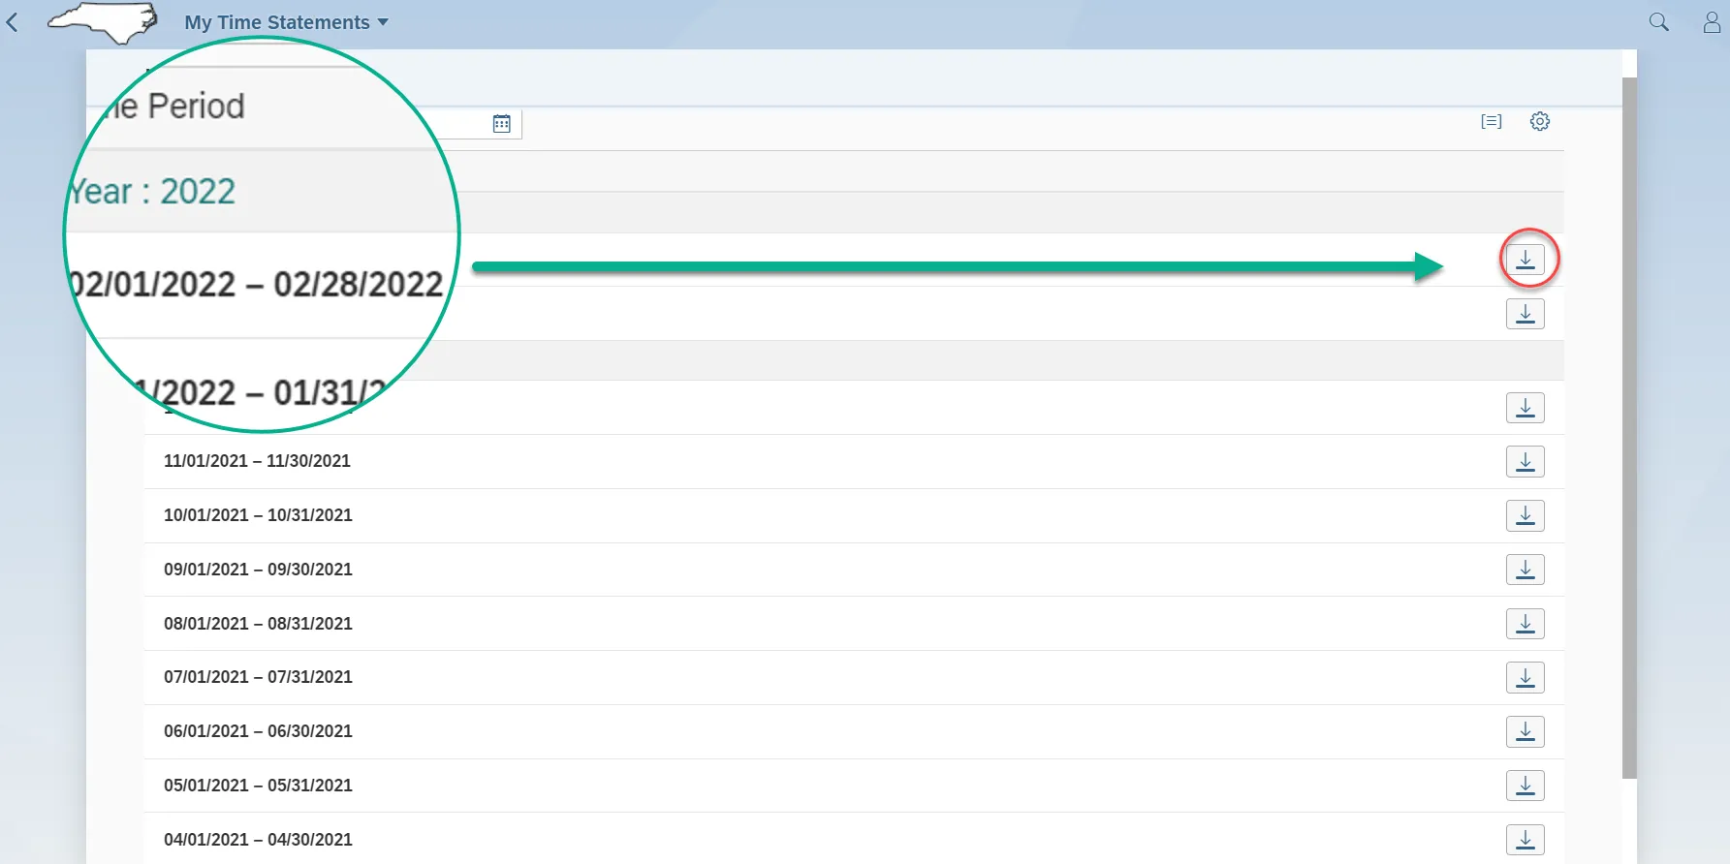Select the 06/01/2021 – 06/30/2021 period text
This screenshot has width=1730, height=864.
pyautogui.click(x=258, y=731)
